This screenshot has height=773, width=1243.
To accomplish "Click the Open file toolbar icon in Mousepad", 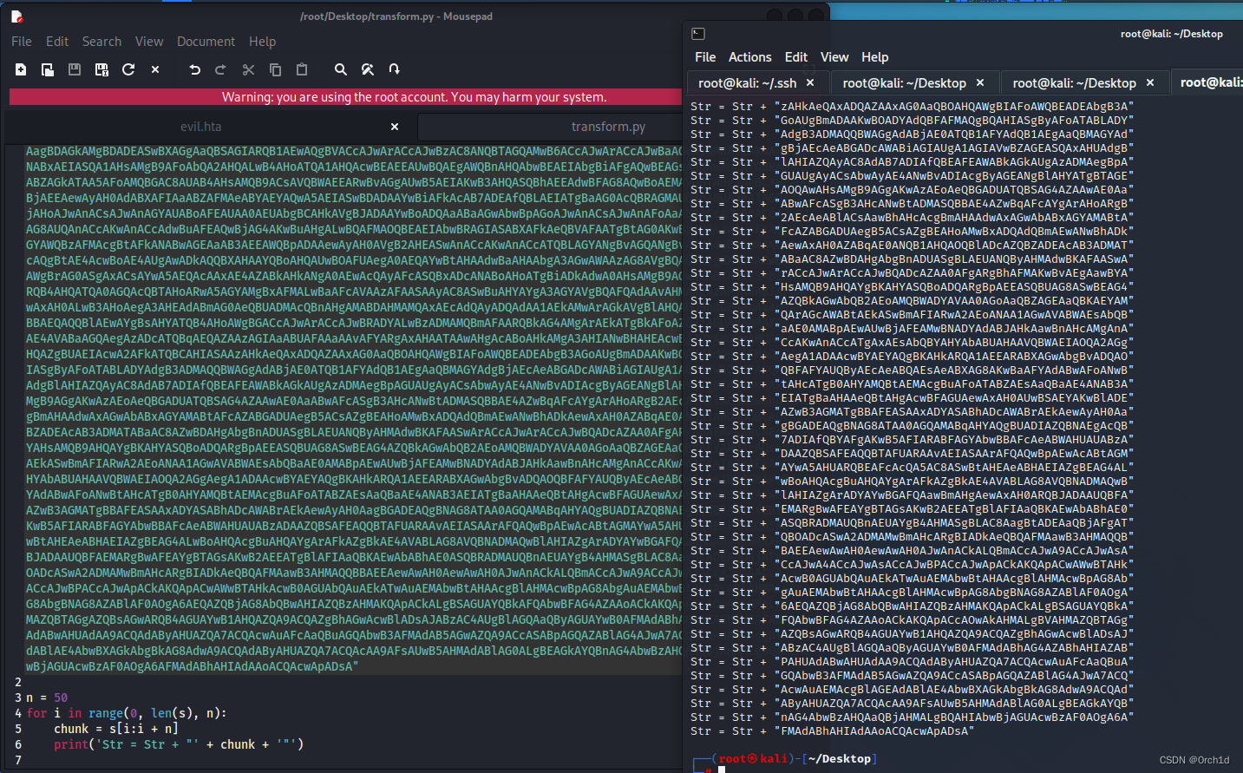I will click(48, 69).
